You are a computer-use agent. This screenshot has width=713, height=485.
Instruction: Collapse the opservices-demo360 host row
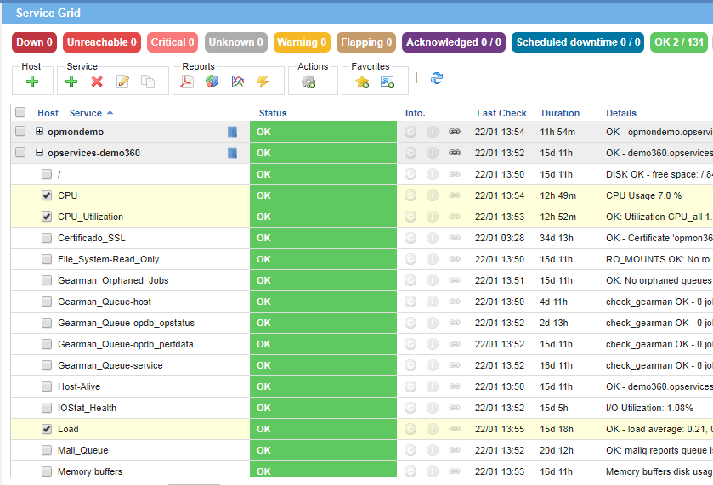pos(39,153)
